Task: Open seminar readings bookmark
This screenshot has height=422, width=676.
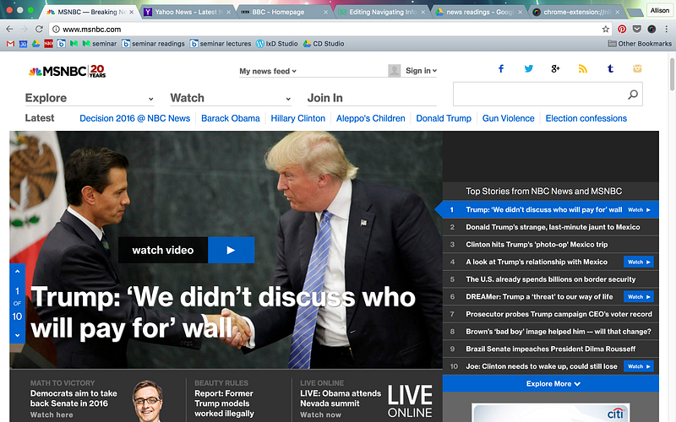Action: pos(154,44)
